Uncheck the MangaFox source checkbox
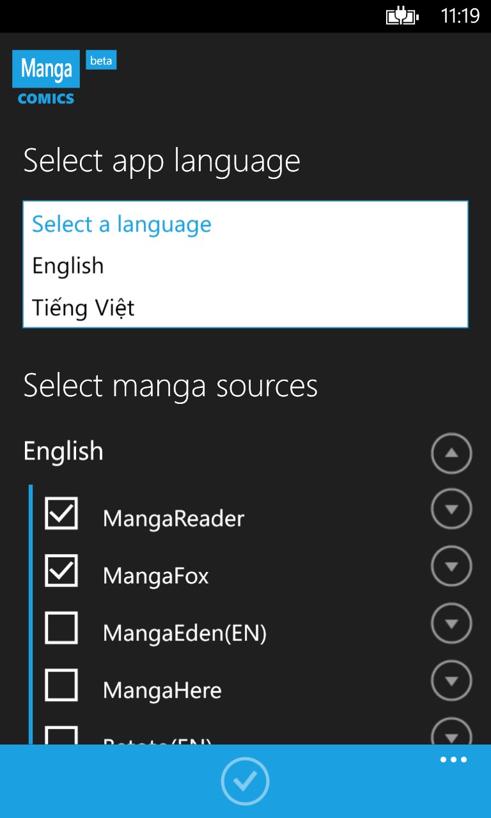This screenshot has height=818, width=491. click(61, 571)
